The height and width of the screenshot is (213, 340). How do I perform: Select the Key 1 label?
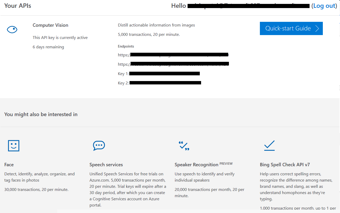123,74
